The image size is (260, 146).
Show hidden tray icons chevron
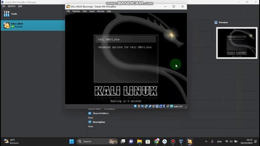point(206,142)
